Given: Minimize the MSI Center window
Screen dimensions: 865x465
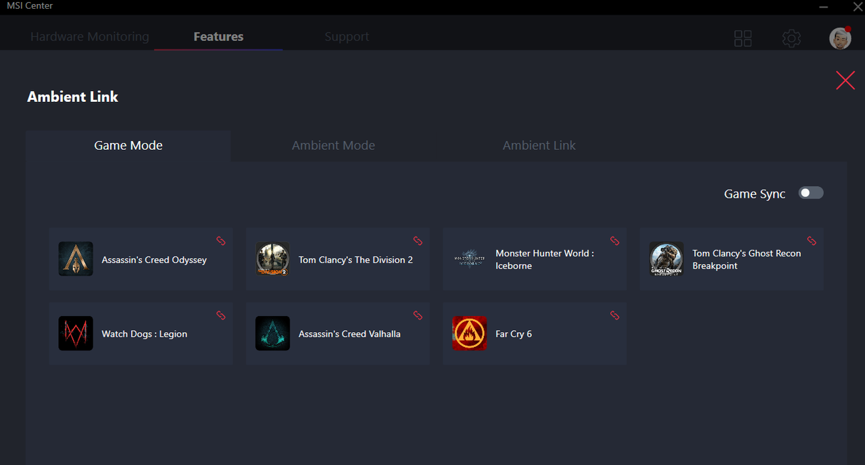Looking at the screenshot, I should [x=824, y=6].
